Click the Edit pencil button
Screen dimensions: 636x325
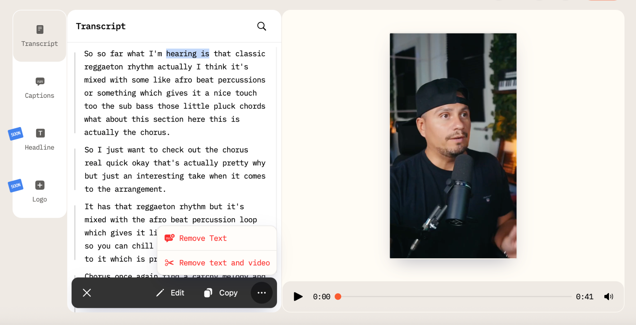[x=170, y=293]
